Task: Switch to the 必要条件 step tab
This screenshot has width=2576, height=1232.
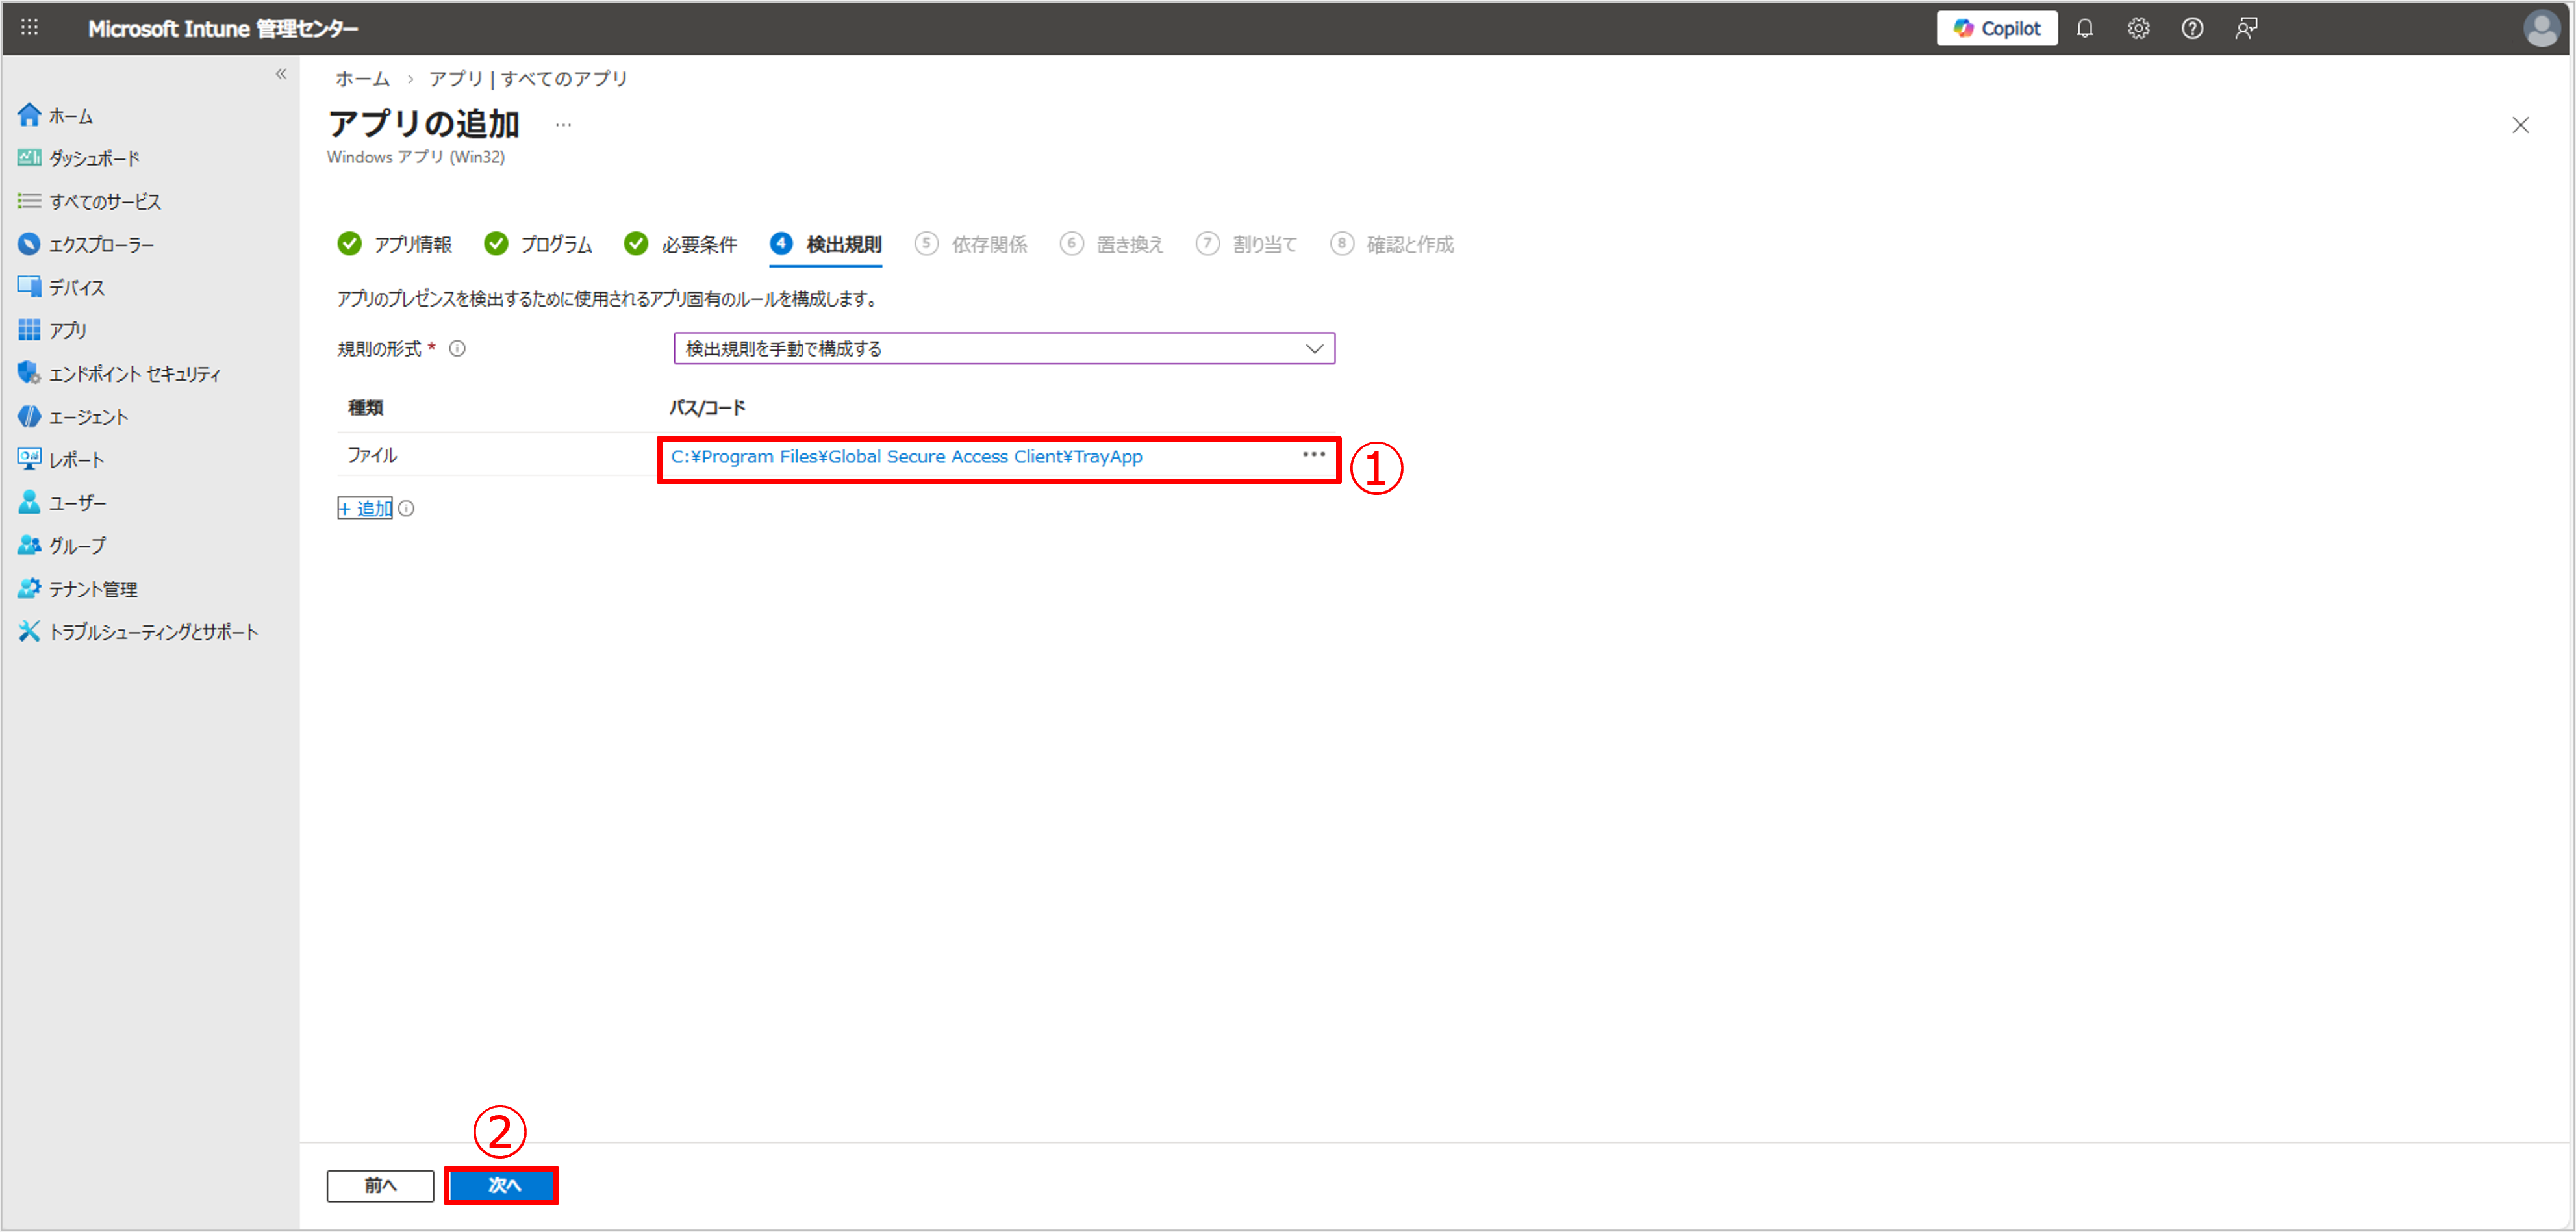Action: tap(681, 244)
